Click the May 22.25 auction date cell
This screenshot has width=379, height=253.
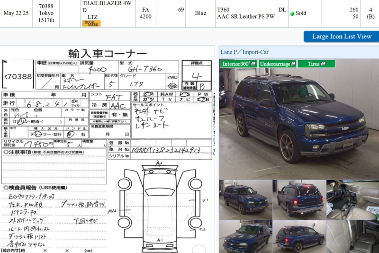coord(16,13)
